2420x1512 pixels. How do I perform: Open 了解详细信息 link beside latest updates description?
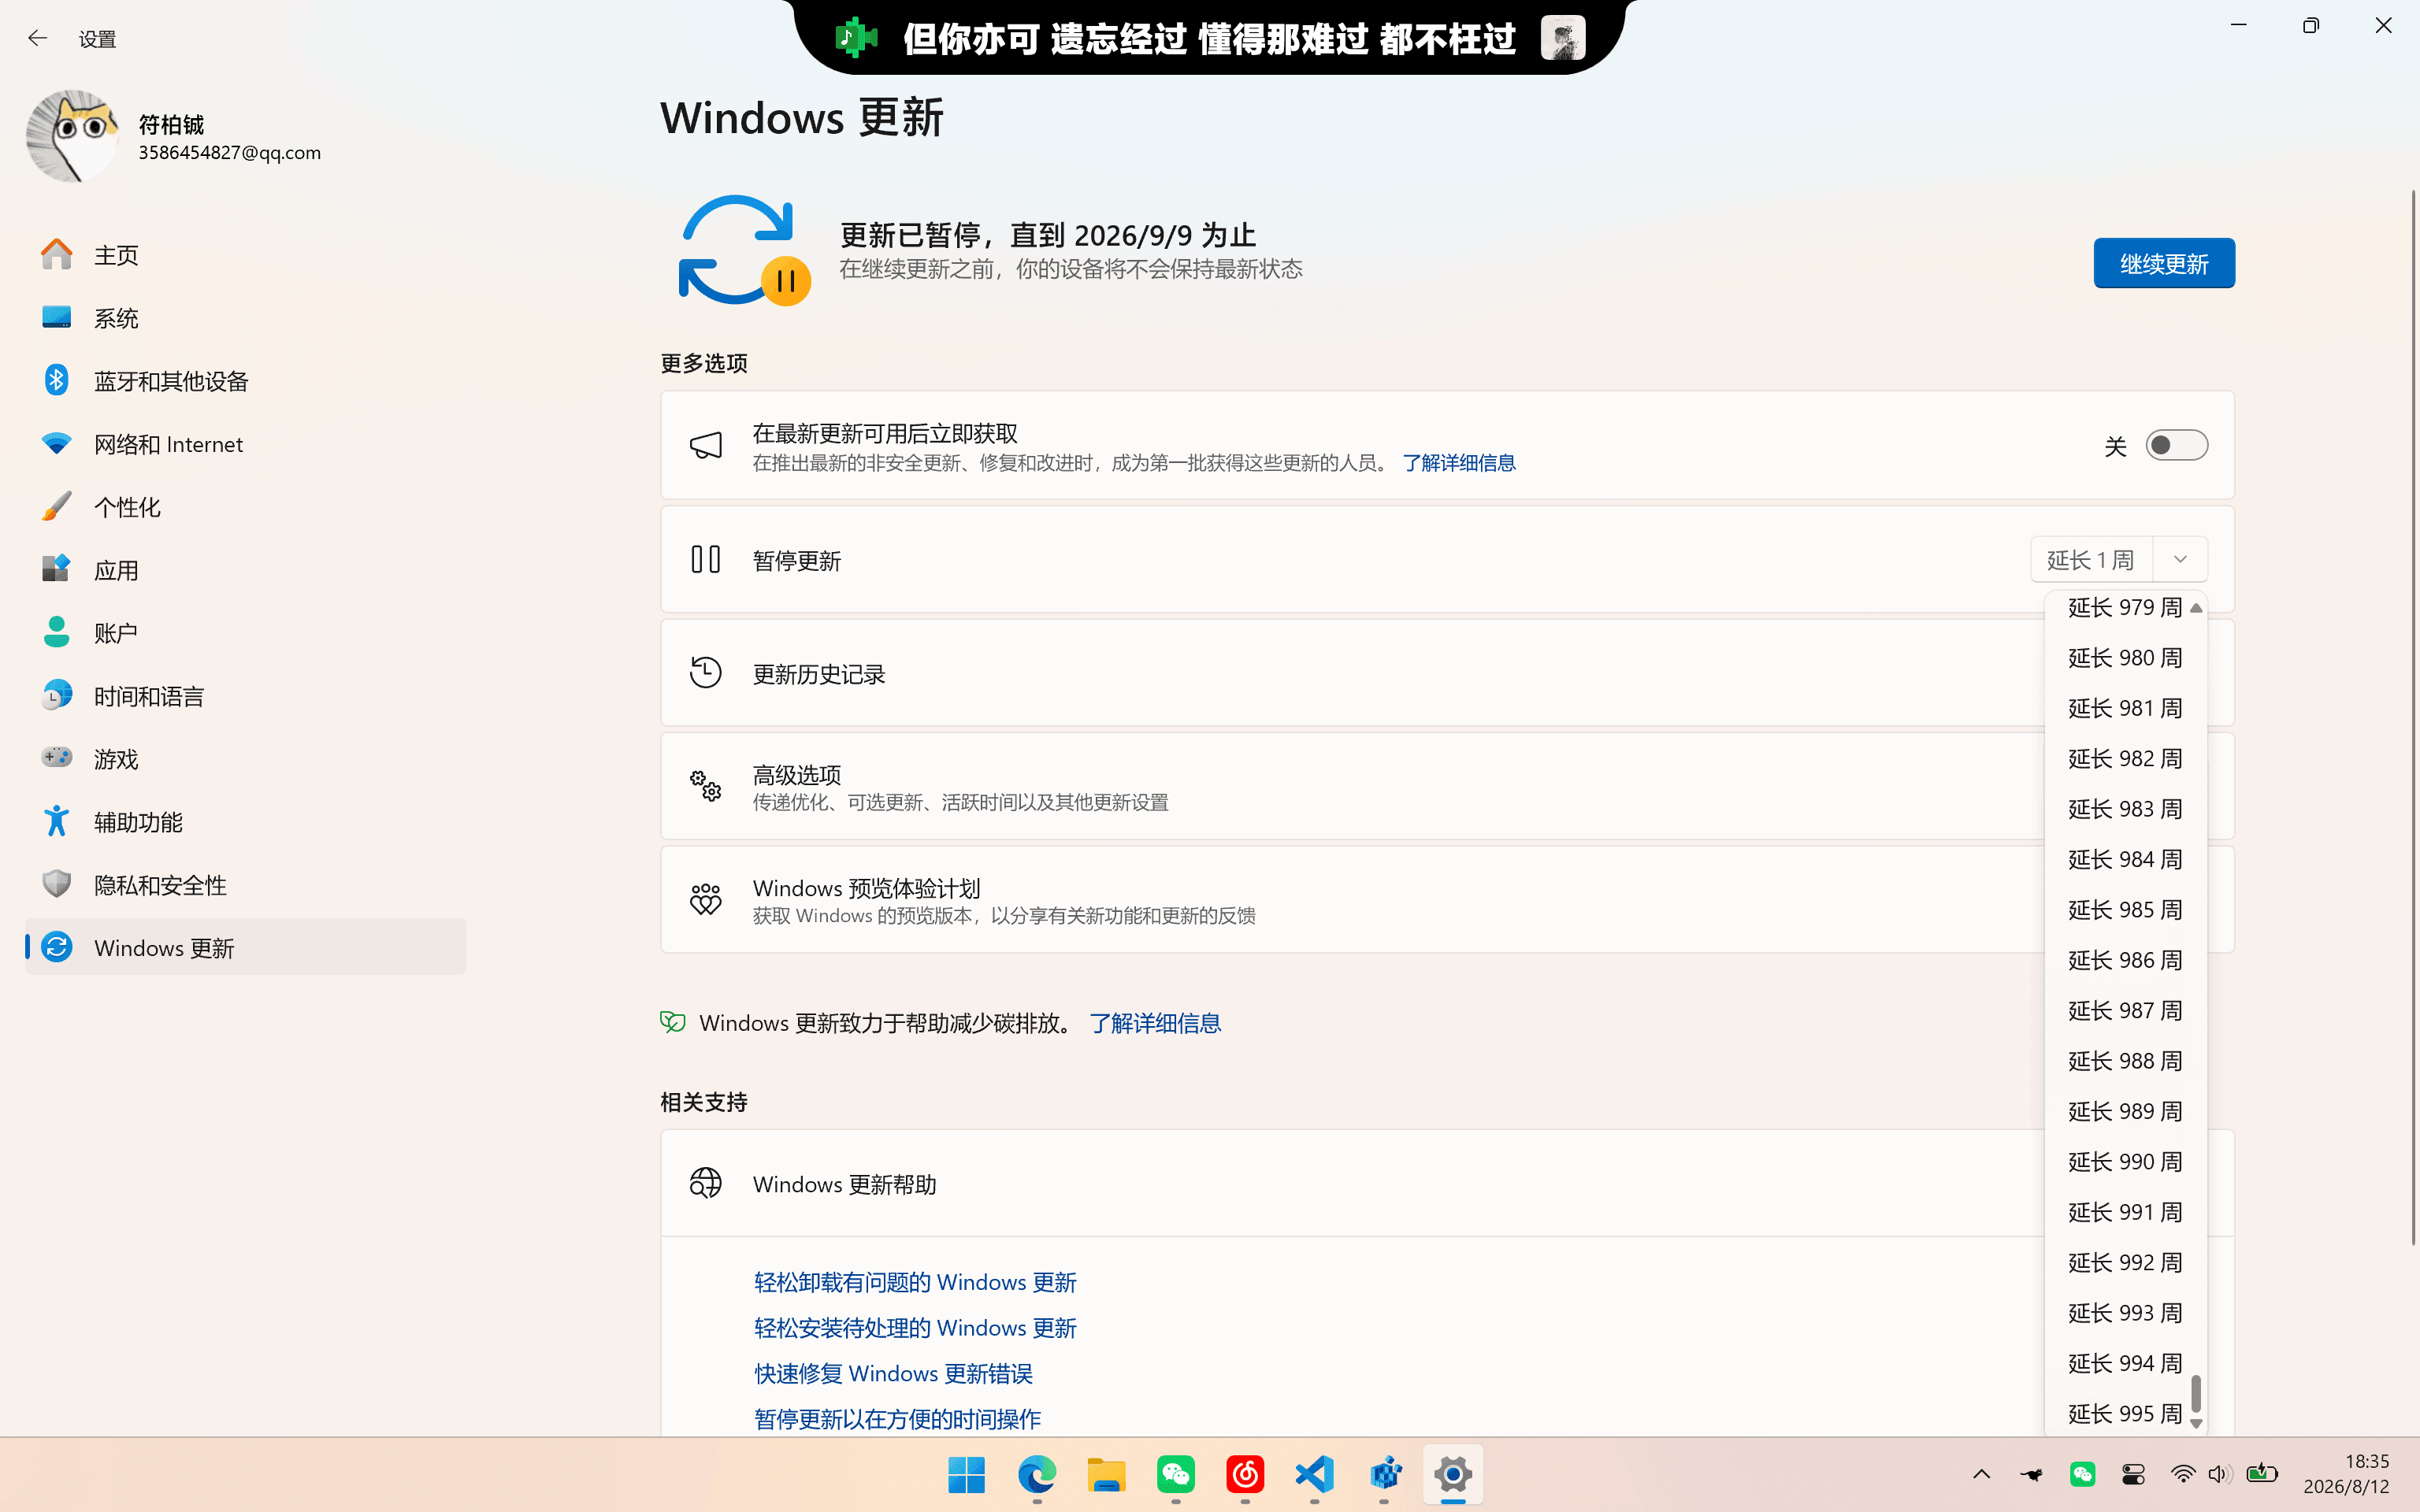[x=1459, y=463]
